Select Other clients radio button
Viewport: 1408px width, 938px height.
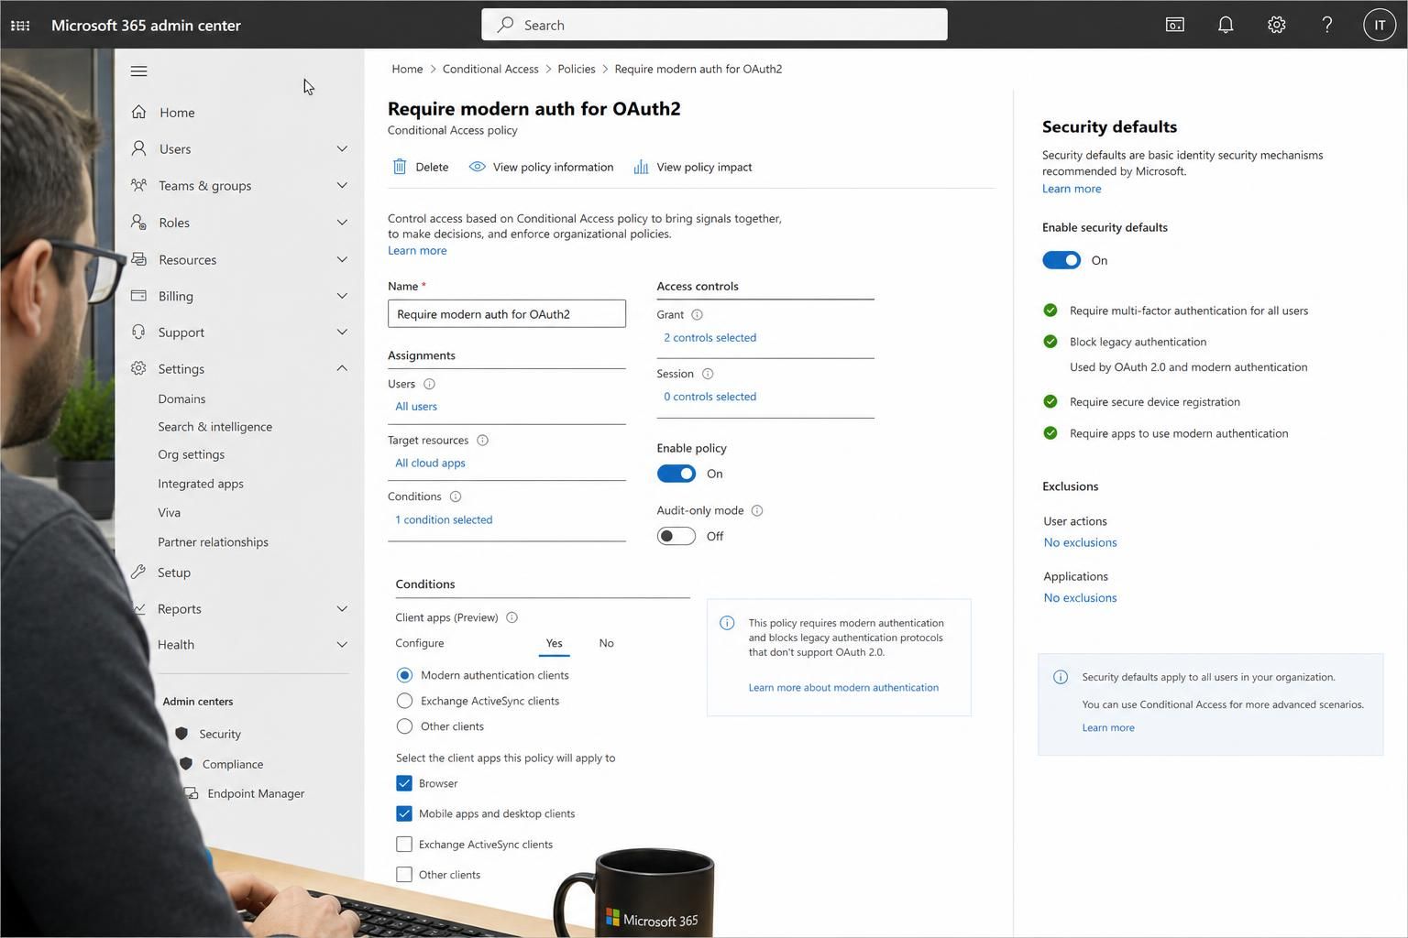[x=404, y=726]
